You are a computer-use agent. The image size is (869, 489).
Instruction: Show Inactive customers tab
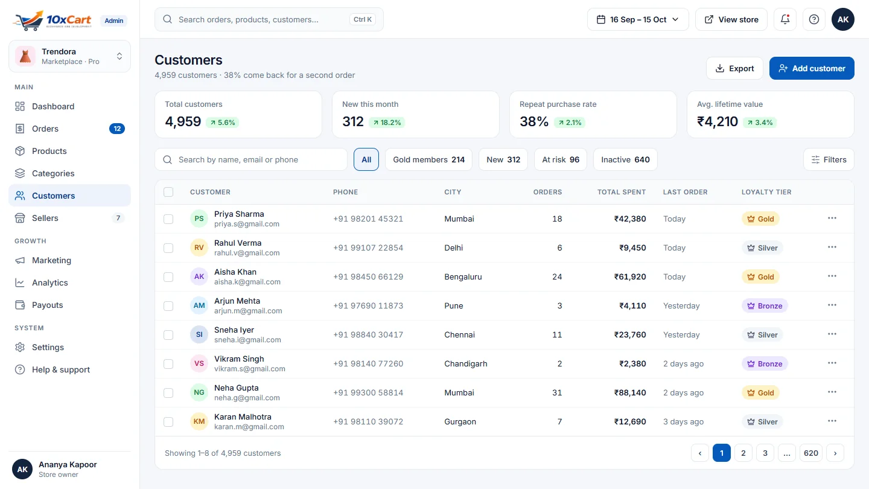coord(625,159)
